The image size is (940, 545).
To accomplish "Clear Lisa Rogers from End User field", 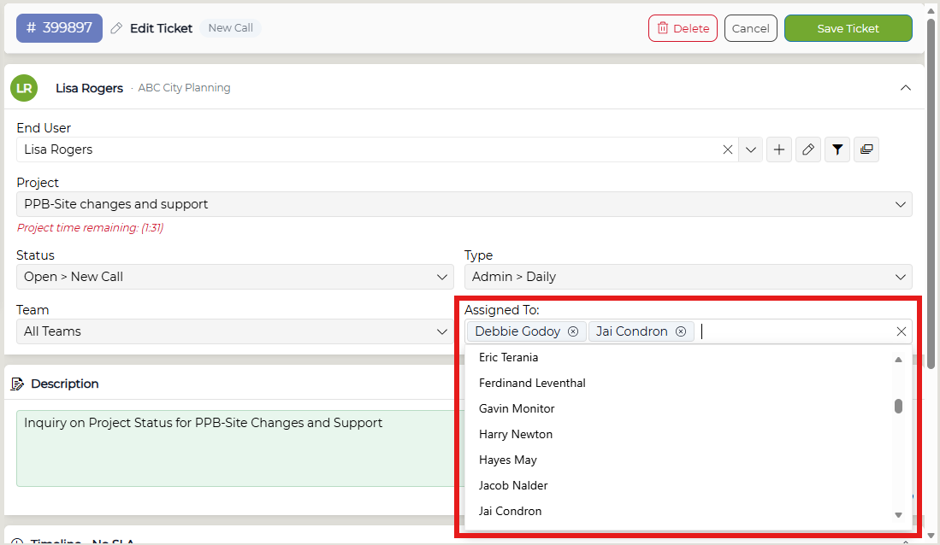I will (728, 149).
